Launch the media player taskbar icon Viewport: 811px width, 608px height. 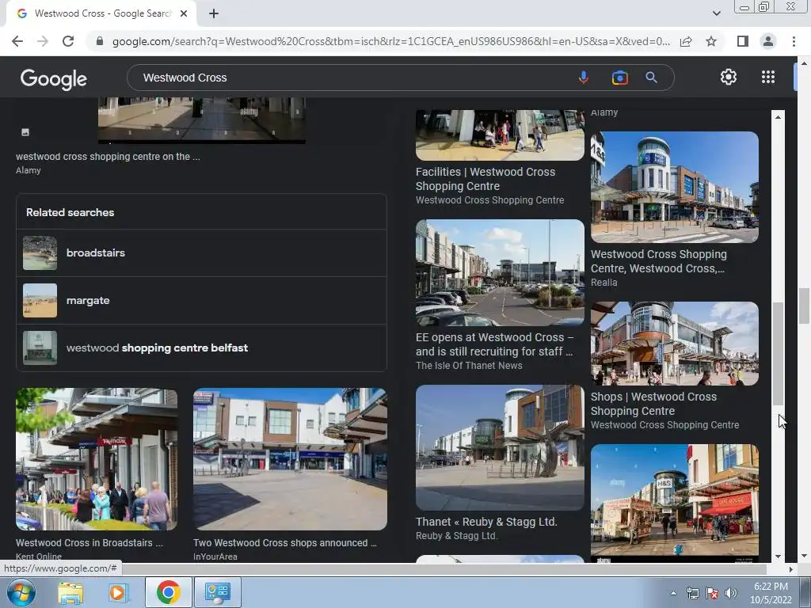[x=119, y=592]
